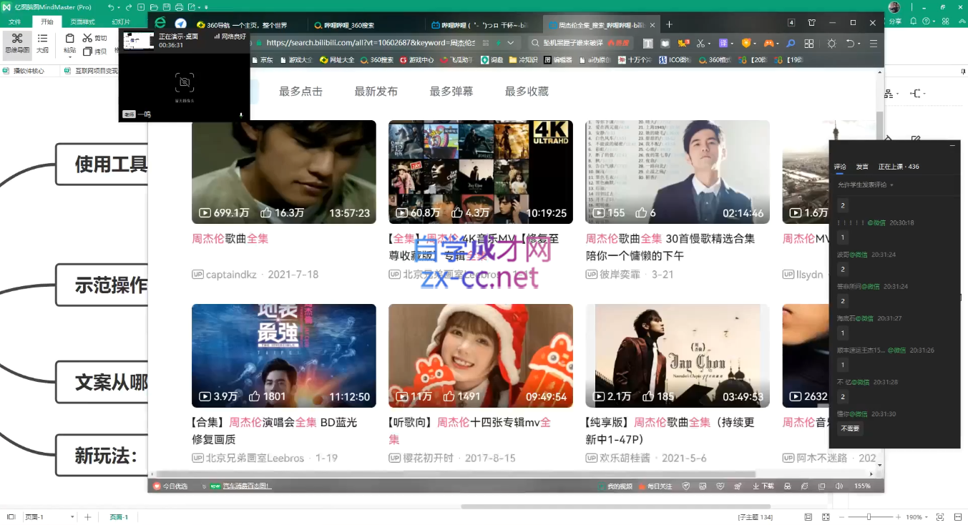Switch to 大纲 outline view
This screenshot has width=968, height=525.
[43, 43]
